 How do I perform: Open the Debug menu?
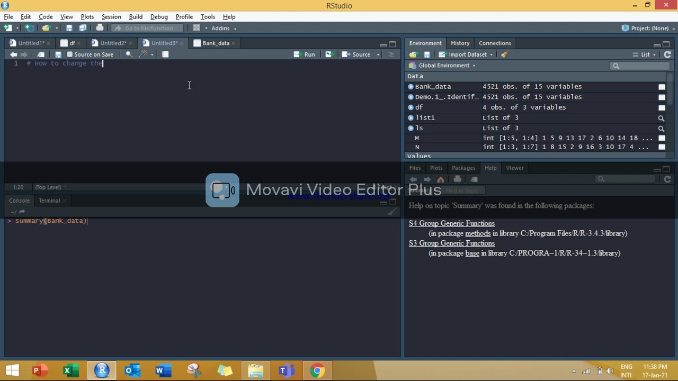(x=159, y=17)
